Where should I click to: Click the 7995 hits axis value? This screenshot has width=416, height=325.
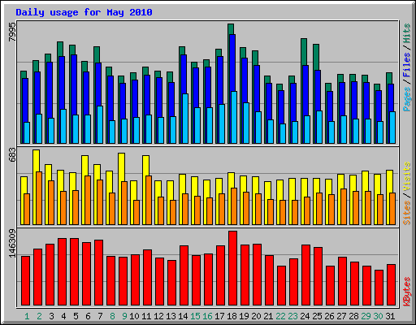click(12, 32)
